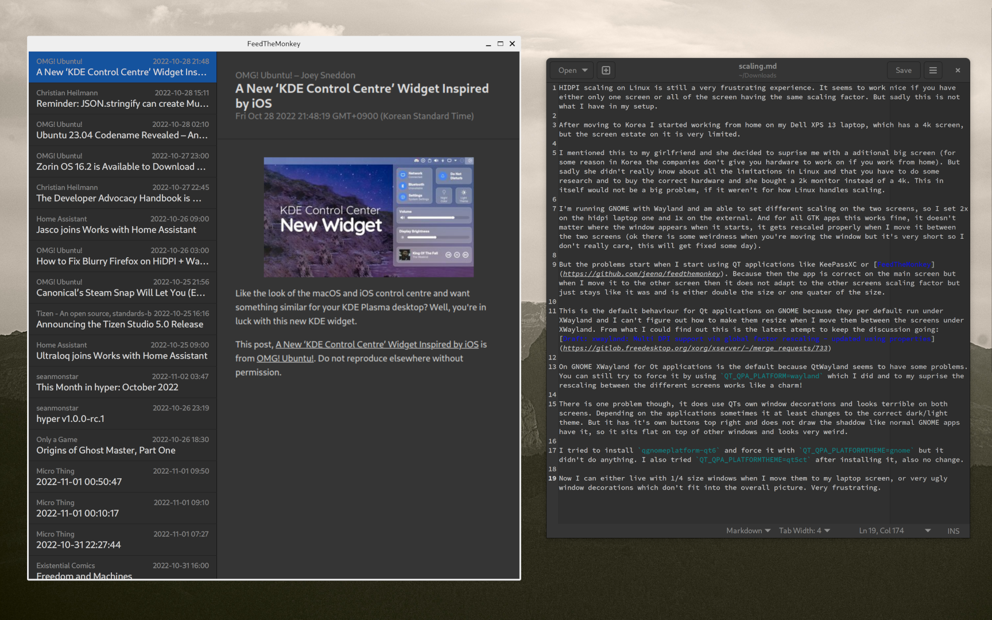Image resolution: width=992 pixels, height=620 pixels.
Task: Save the scaling.md document
Action: pos(903,70)
